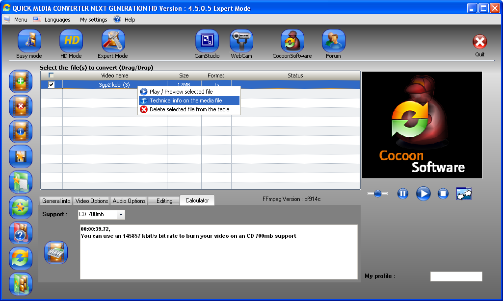Run the calculator icon button
This screenshot has width=503, height=301.
click(x=56, y=252)
